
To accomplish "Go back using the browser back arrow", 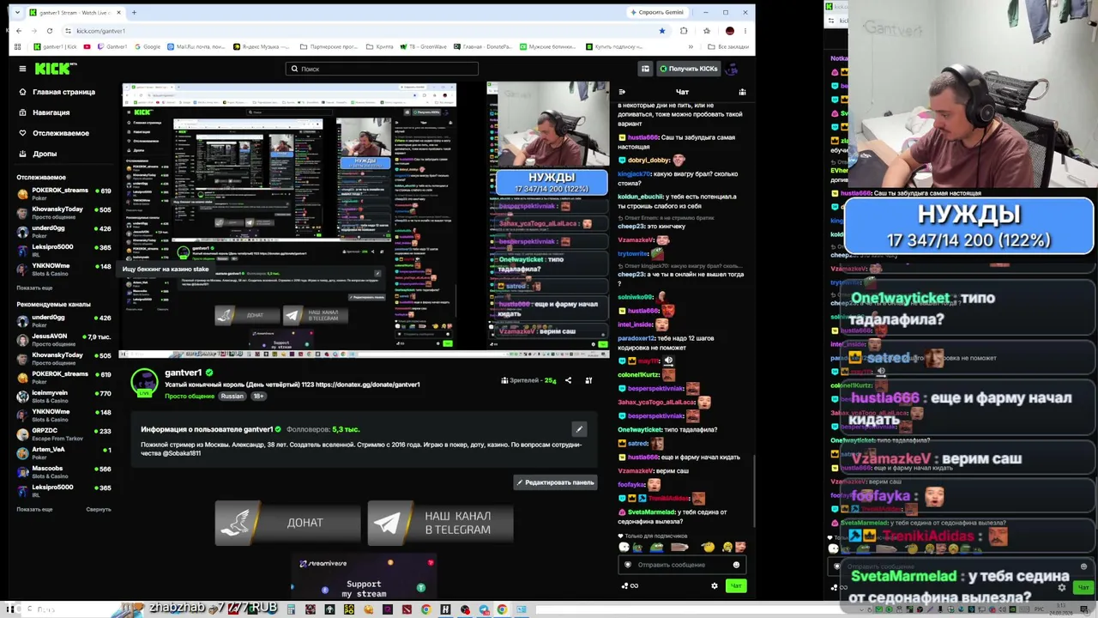I will [x=19, y=31].
